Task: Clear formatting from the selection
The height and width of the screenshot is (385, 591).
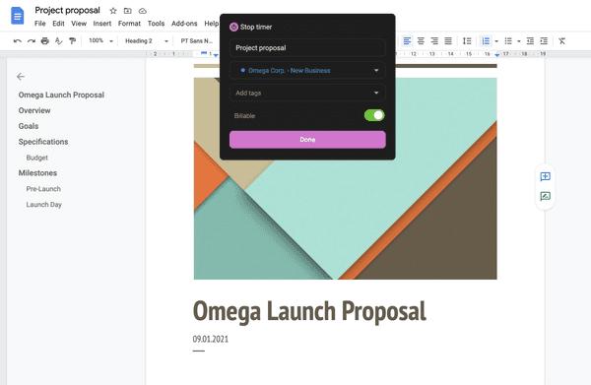Action: point(562,40)
